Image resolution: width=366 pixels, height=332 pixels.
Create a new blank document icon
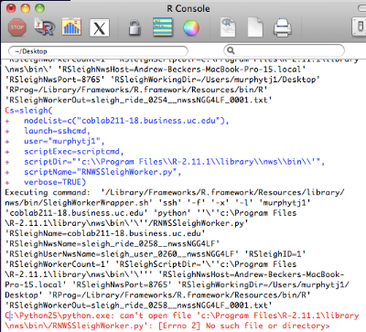click(255, 27)
